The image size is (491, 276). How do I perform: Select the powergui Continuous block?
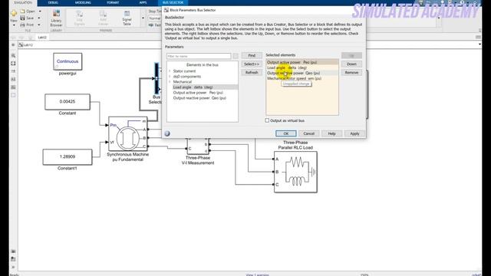click(68, 61)
